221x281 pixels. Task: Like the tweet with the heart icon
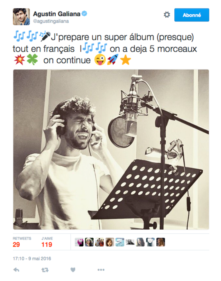pyautogui.click(x=73, y=269)
